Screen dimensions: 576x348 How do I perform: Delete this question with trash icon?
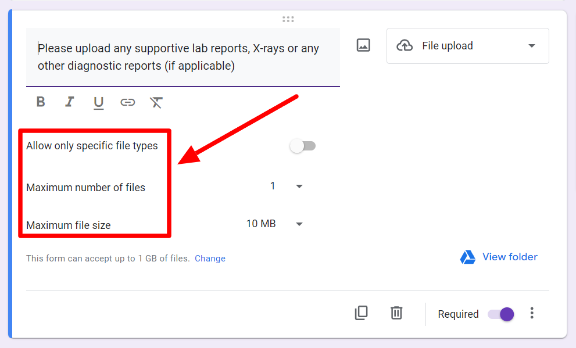[396, 313]
